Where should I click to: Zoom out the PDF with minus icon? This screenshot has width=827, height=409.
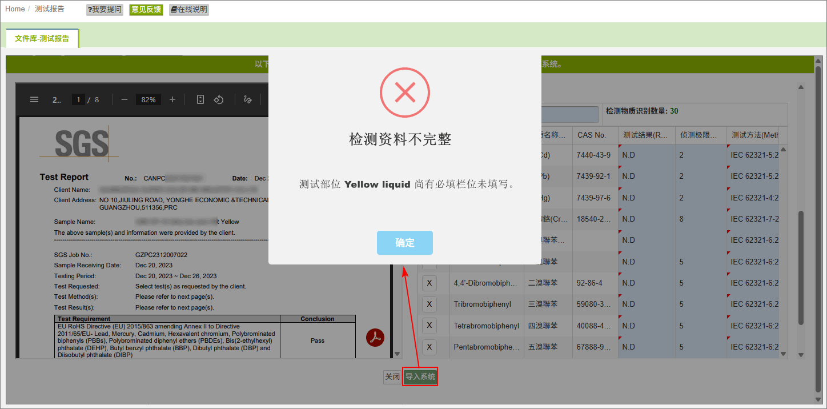125,99
